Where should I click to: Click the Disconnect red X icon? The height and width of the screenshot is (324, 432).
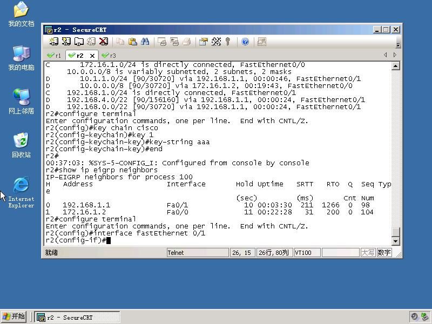coord(104,42)
